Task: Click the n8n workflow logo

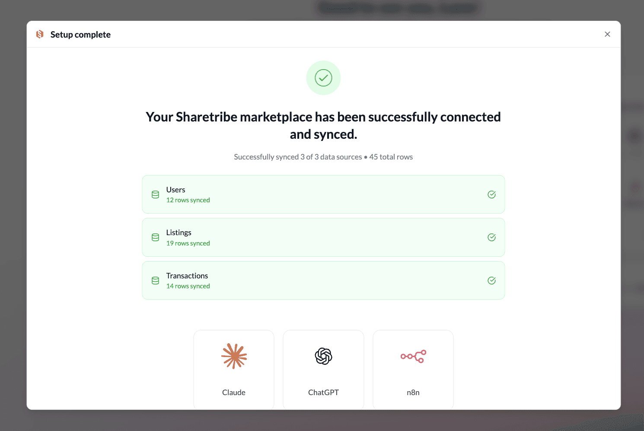Action: pyautogui.click(x=413, y=356)
